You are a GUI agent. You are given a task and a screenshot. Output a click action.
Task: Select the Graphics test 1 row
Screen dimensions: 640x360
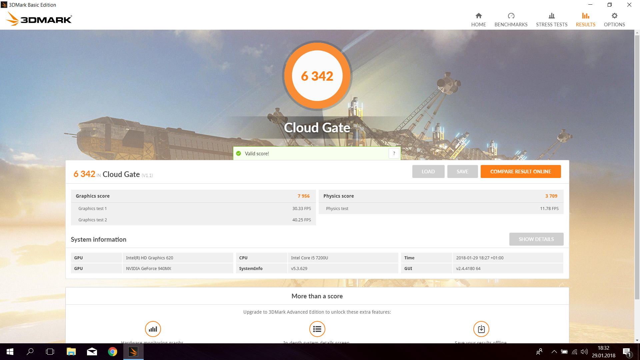click(193, 208)
